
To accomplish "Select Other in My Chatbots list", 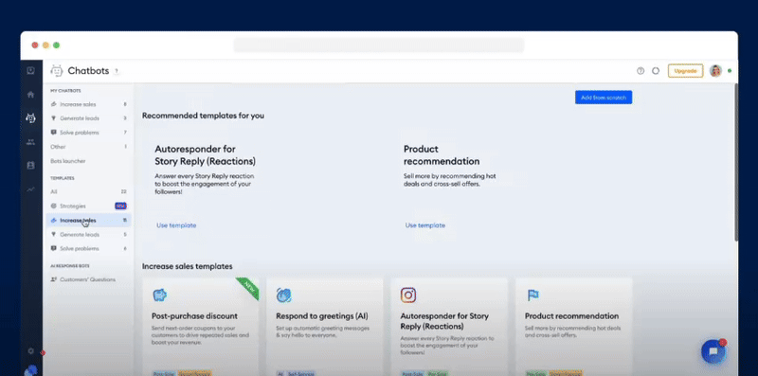I will (x=89, y=147).
